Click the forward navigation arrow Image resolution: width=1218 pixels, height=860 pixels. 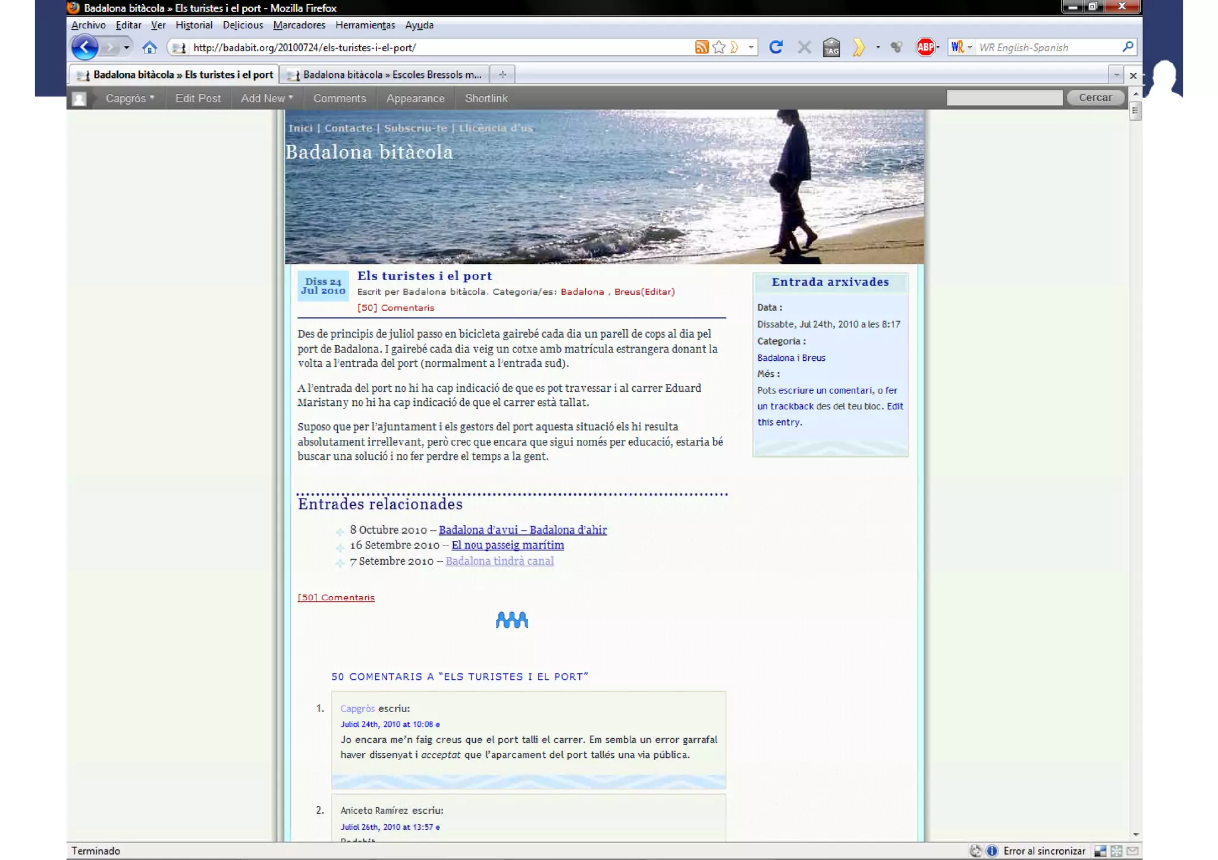(x=109, y=48)
